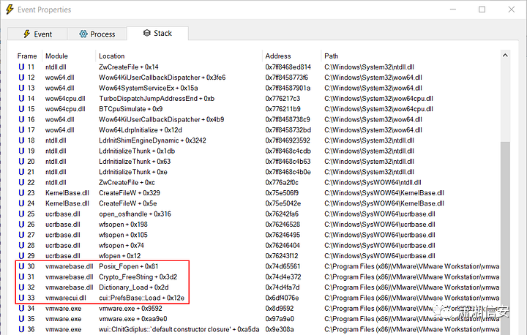Screen dimensions: 527x335
Task: Select 'TurboDispatchJumpAddressEnd + 0xb' location
Action: pyautogui.click(x=157, y=99)
